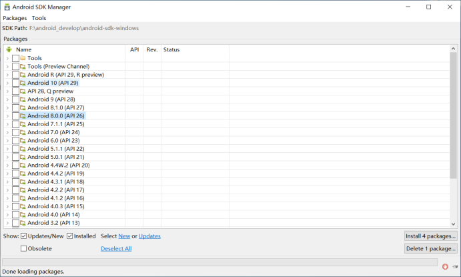Click the log window icon at bottom right
The width and height of the screenshot is (461, 277).
tap(455, 266)
